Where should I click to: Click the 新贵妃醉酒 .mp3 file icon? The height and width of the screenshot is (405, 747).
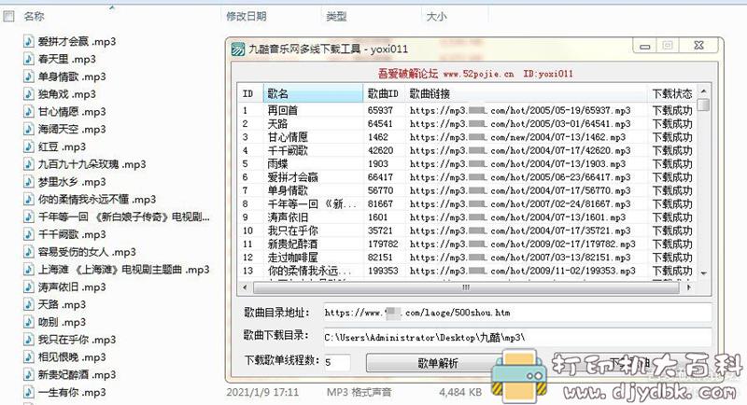(29, 374)
